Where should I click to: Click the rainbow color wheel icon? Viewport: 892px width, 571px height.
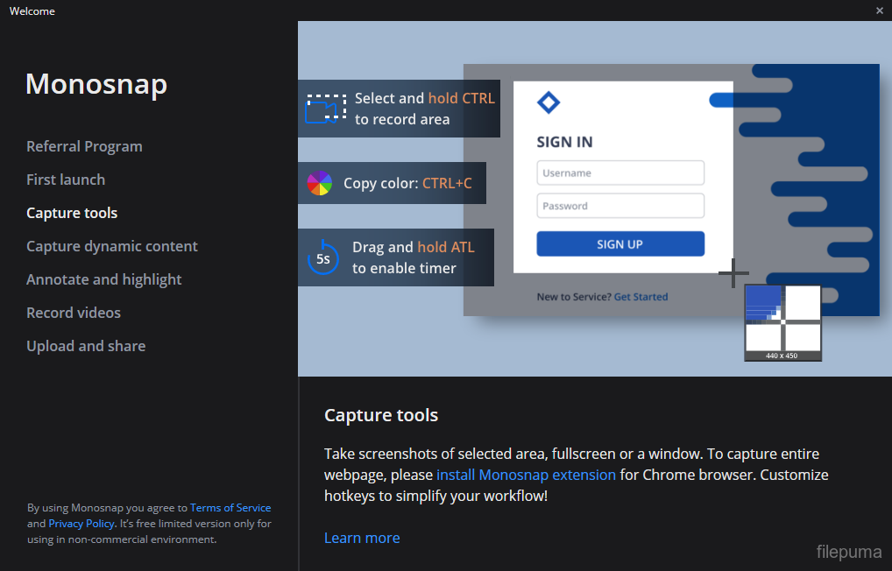coord(320,183)
